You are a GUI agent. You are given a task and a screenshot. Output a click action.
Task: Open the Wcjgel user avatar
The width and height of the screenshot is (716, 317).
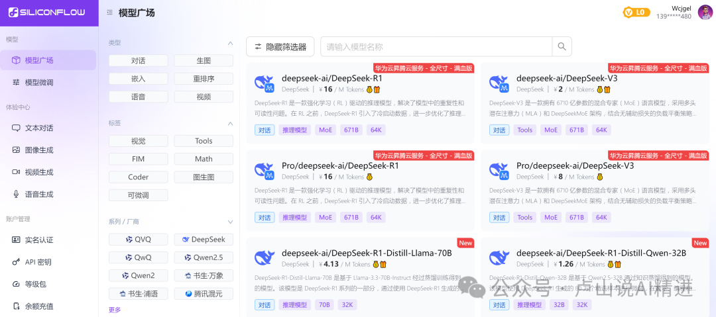(705, 13)
